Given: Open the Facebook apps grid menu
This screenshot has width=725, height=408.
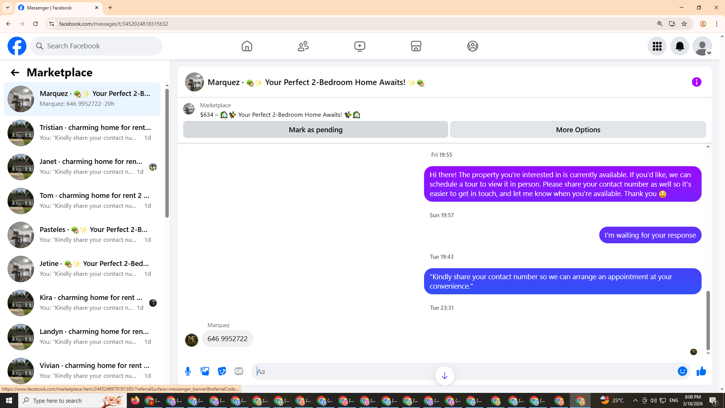Looking at the screenshot, I should pos(657,46).
